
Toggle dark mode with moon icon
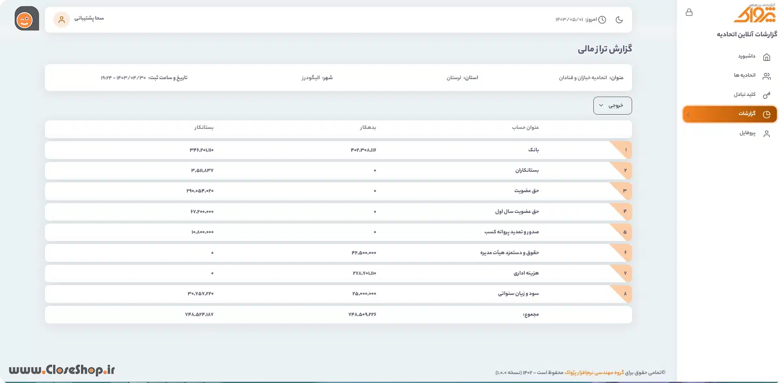pos(619,20)
